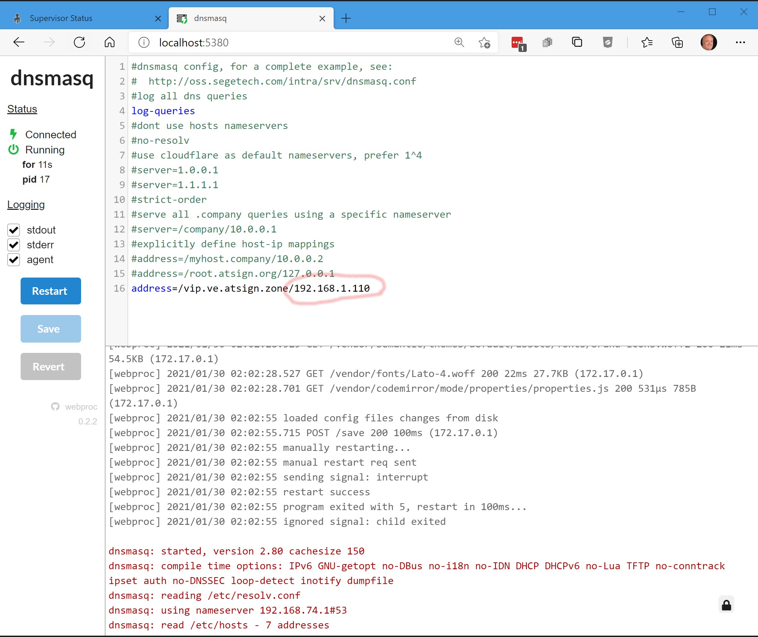The height and width of the screenshot is (637, 758).
Task: Close the Supervisor Status tab
Action: [x=158, y=19]
